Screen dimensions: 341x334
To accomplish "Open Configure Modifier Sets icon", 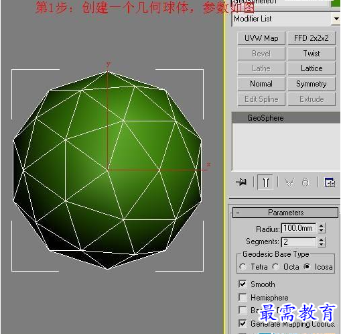I will (330, 182).
